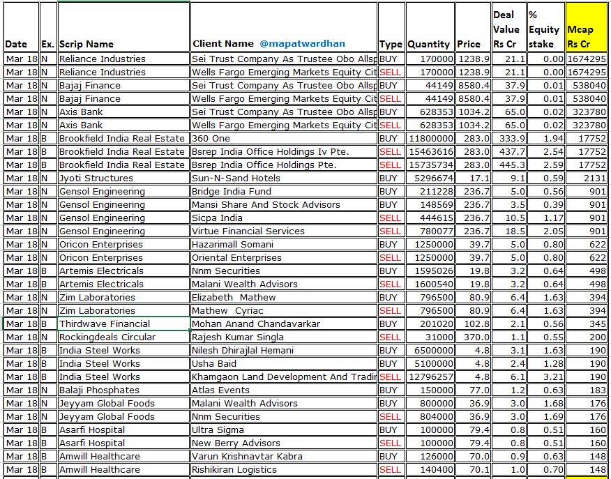
Task: Click the Deal Value Rs Cr header
Action: [x=508, y=27]
